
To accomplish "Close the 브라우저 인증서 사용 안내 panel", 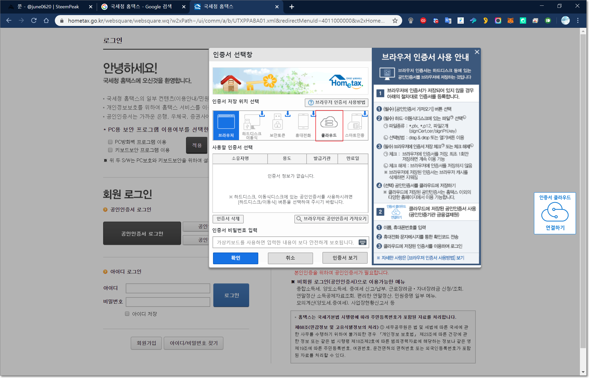I will click(477, 52).
